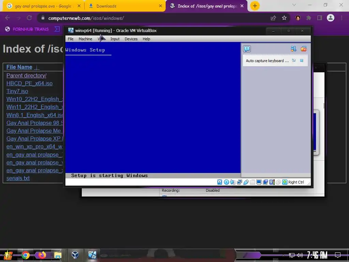Viewport: 349px width, 262px height.
Task: Click the optical disk status icon
Action: coord(226,182)
